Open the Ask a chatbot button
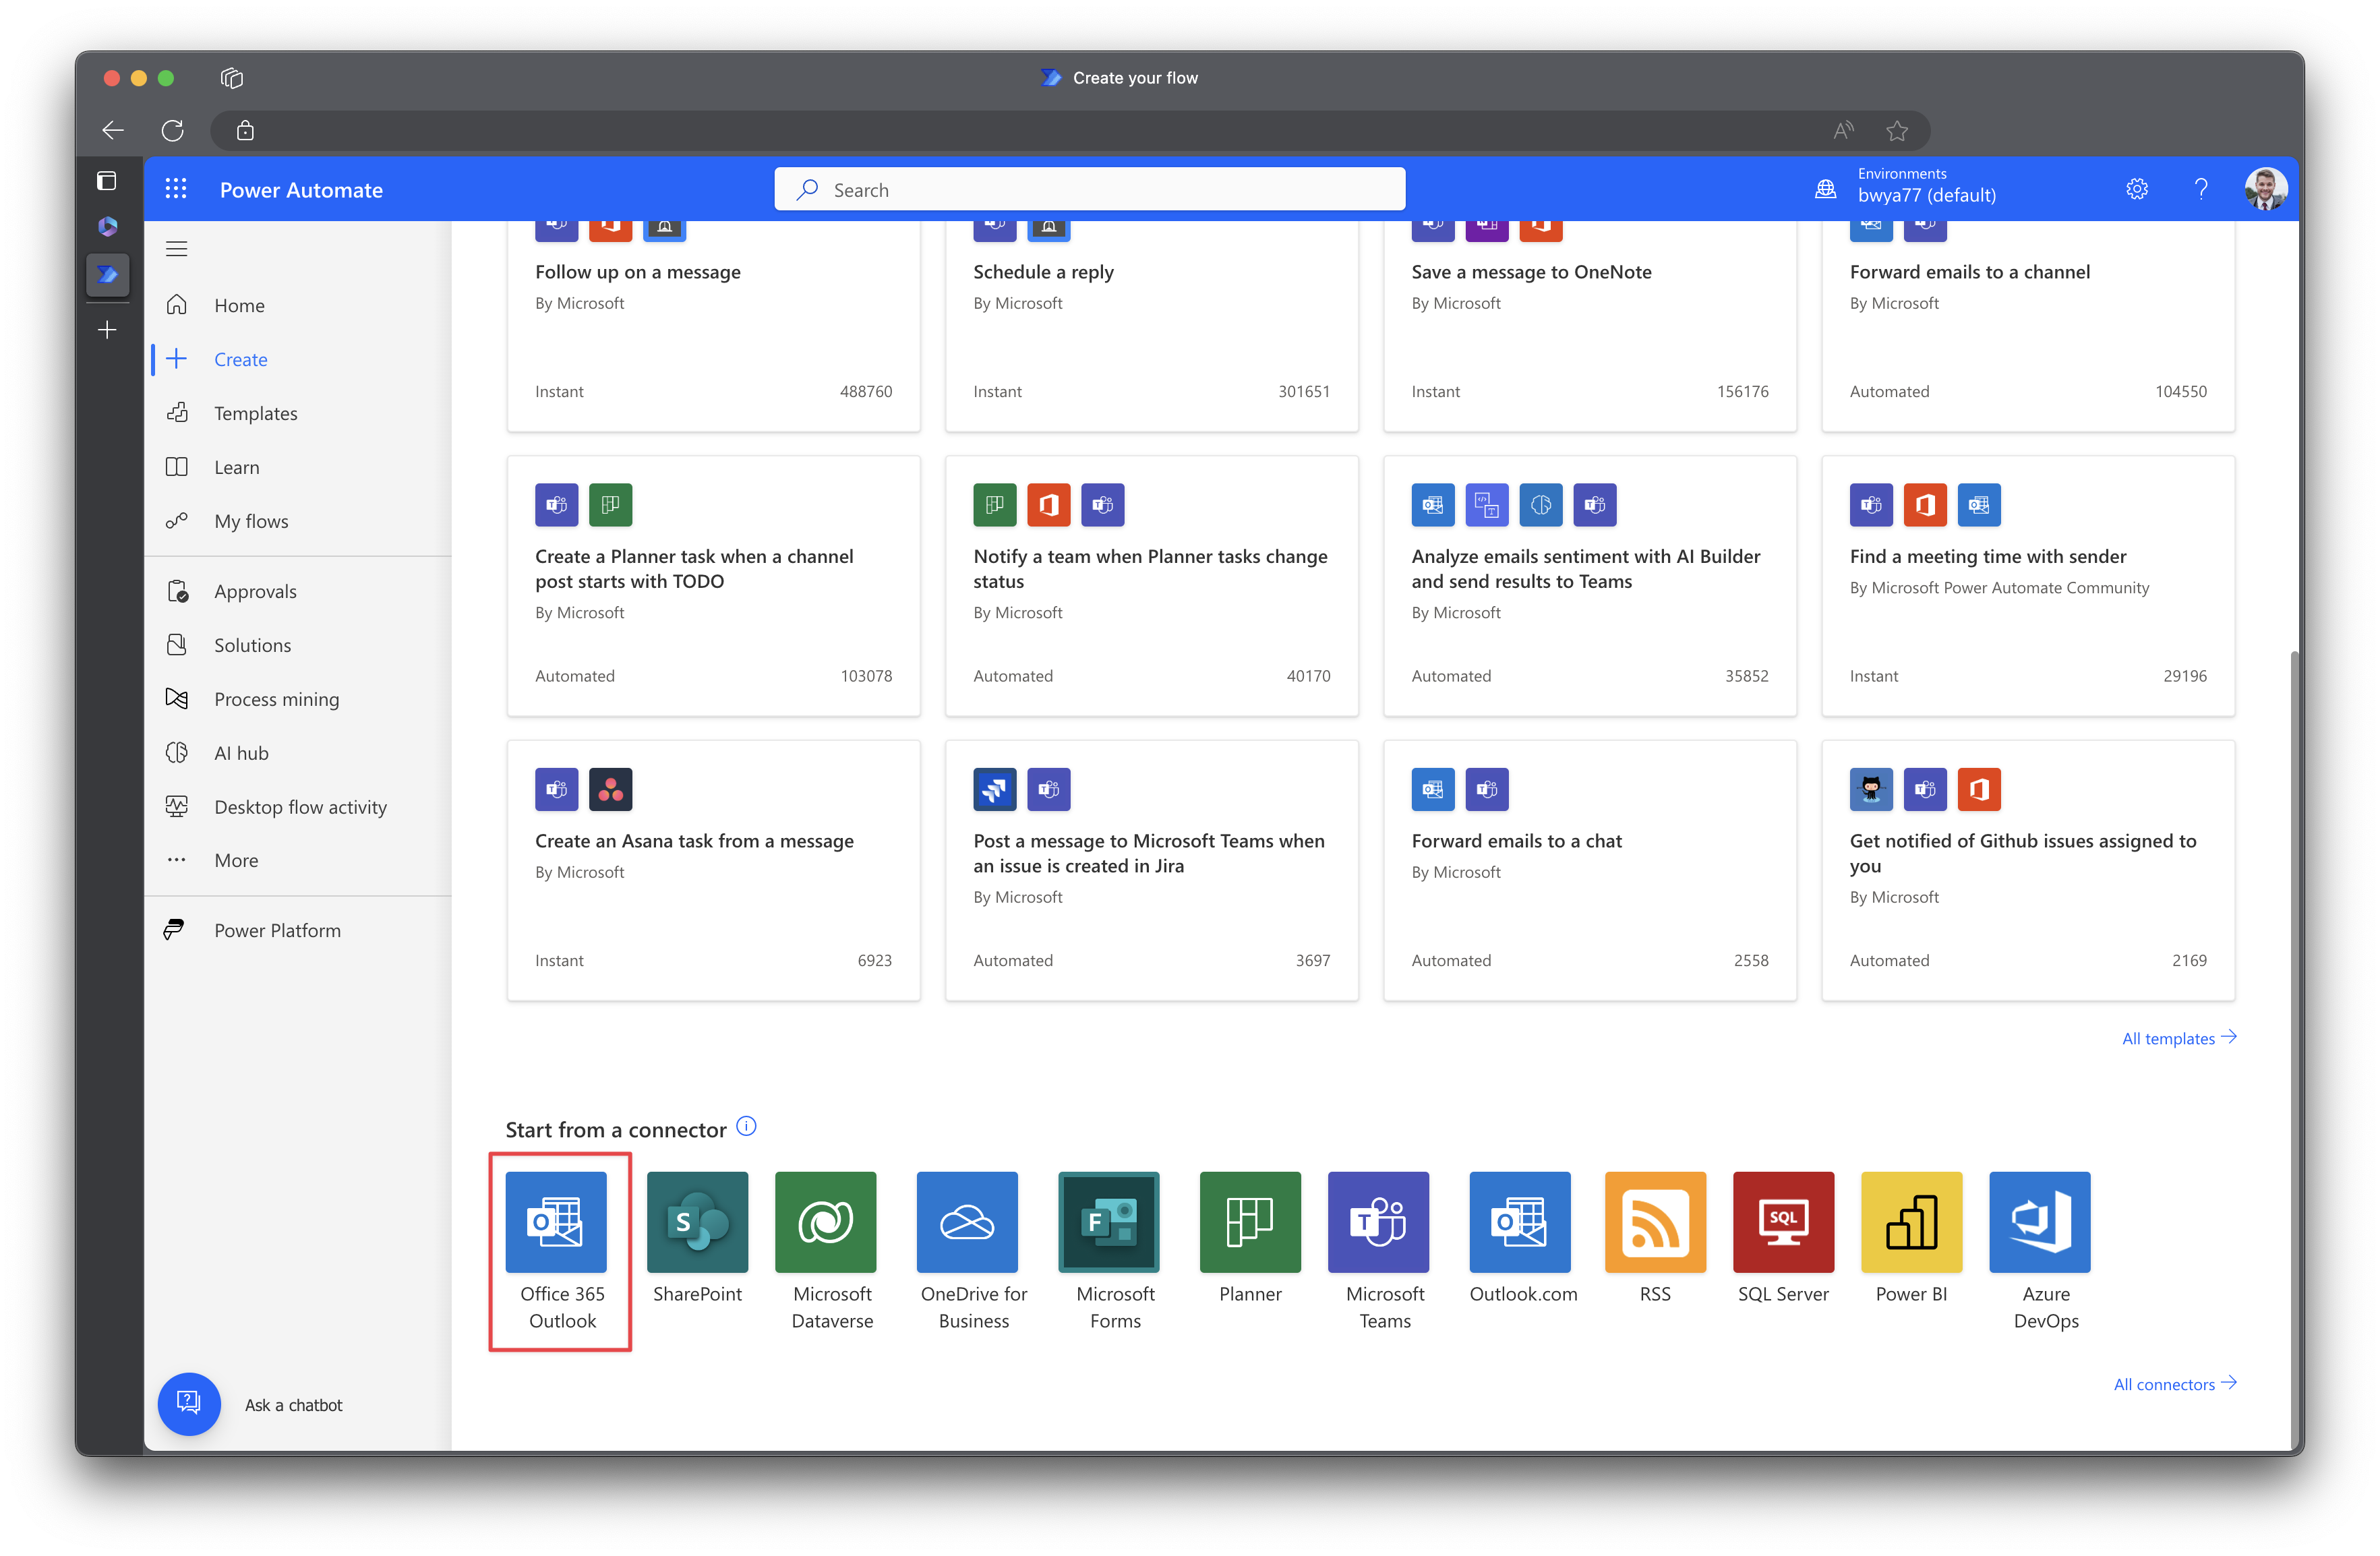This screenshot has width=2380, height=1556. (x=189, y=1404)
